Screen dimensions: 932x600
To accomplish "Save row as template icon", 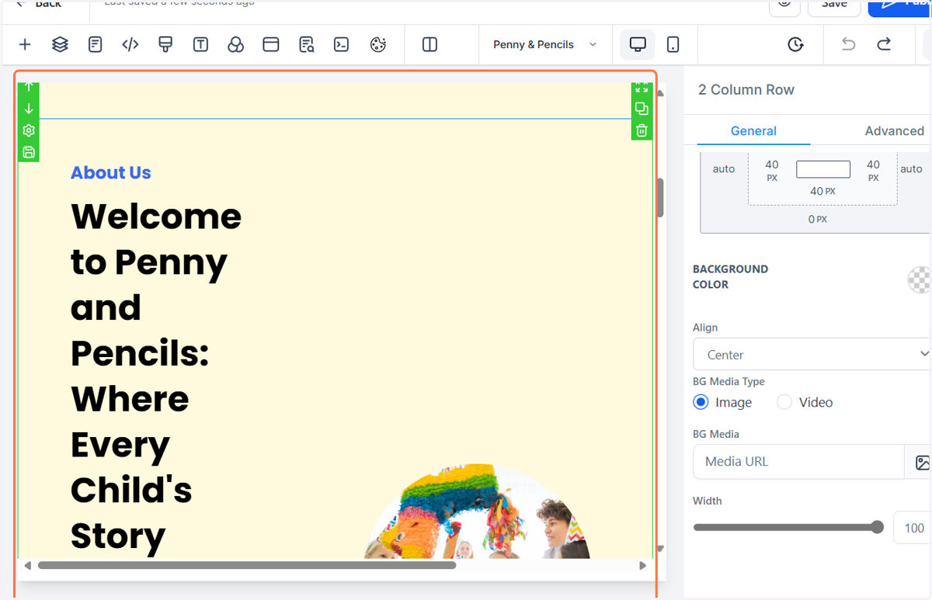I will coord(29,152).
